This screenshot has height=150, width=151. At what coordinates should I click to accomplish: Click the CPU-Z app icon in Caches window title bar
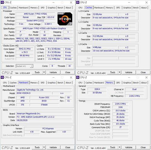tap(78, 2)
